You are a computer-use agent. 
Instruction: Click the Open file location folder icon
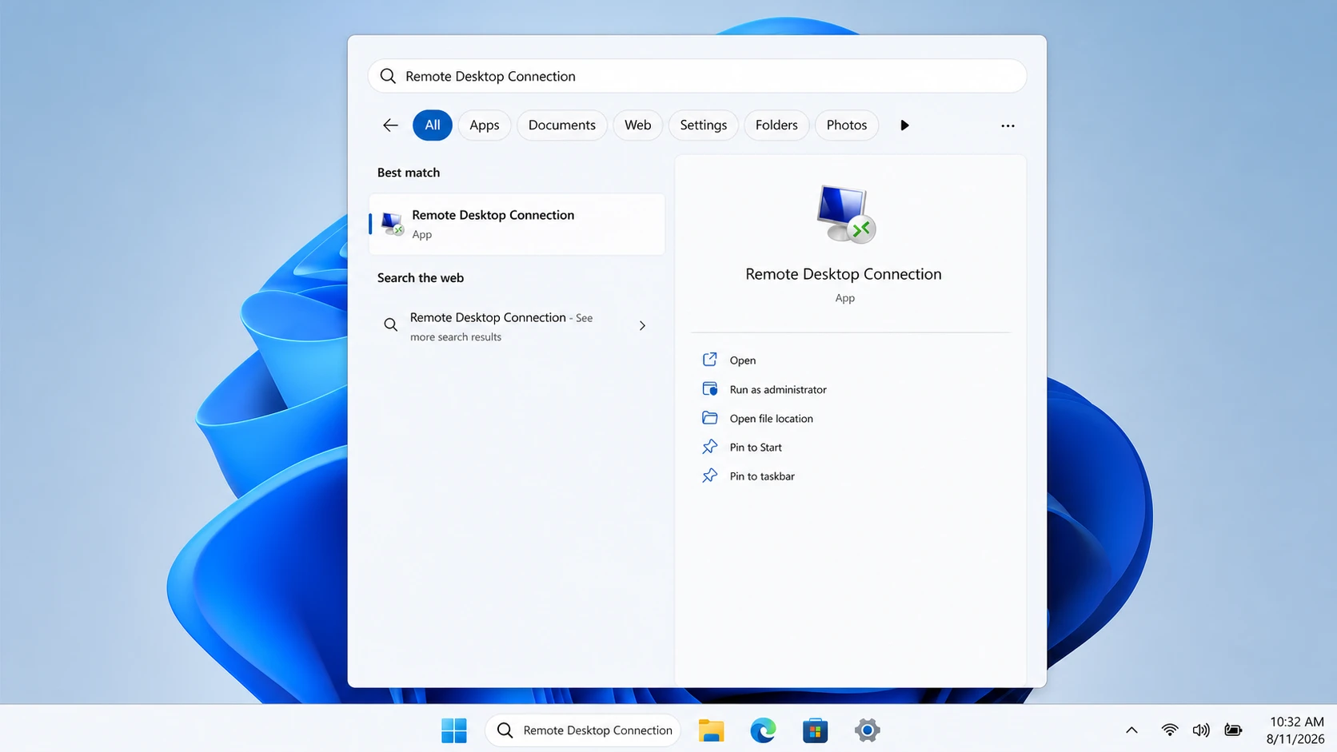coord(709,418)
